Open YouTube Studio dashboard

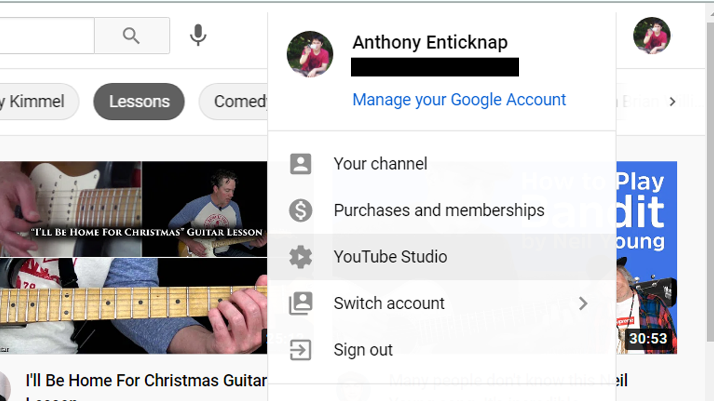390,257
